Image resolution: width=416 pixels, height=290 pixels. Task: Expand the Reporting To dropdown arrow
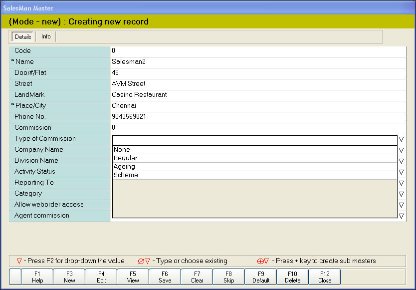[402, 183]
